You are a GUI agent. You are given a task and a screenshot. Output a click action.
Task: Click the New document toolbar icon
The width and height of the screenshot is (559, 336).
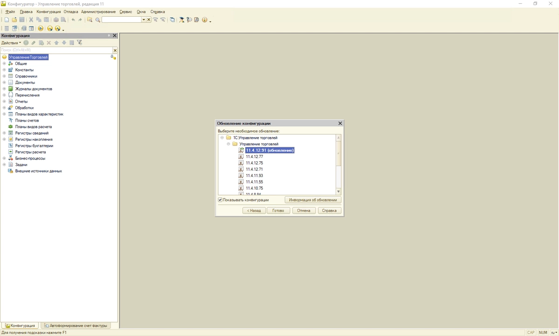click(7, 20)
